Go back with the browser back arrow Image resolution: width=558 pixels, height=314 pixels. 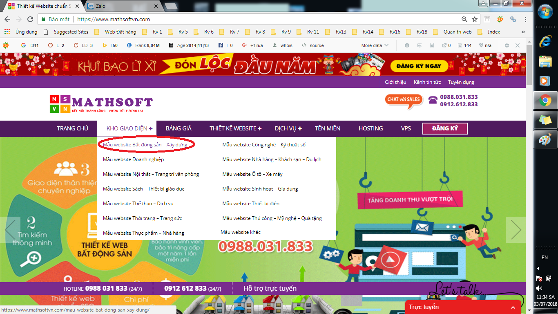(7, 19)
